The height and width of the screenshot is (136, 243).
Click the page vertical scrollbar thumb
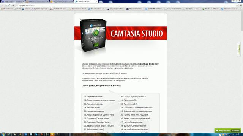pos(242,21)
